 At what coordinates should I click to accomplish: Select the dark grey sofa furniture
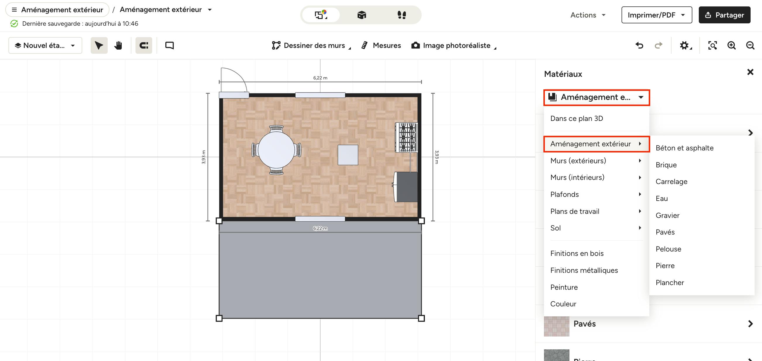coord(406,187)
